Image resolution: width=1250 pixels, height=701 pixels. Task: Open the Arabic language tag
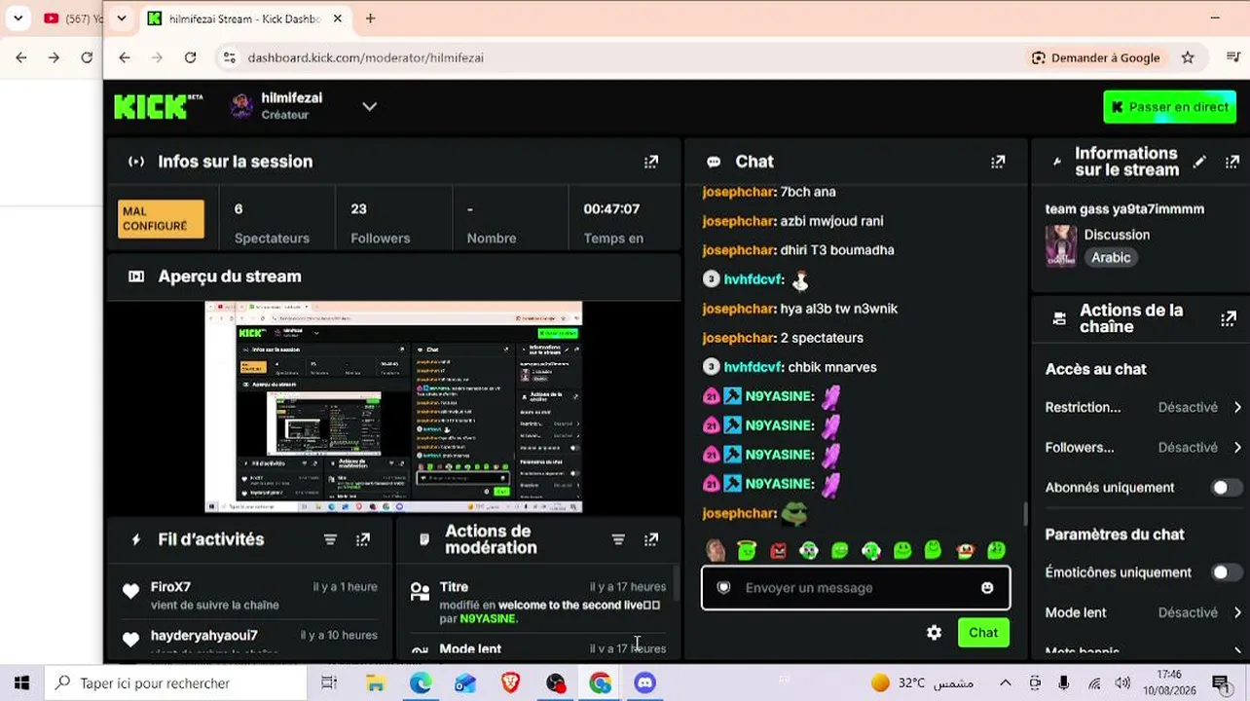coord(1111,258)
